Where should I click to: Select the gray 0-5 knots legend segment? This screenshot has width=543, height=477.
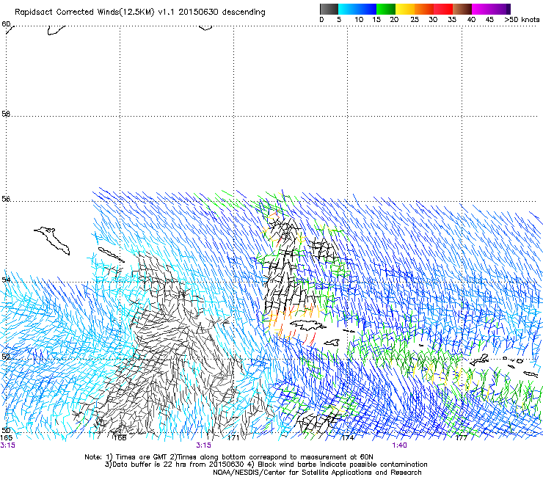click(x=329, y=9)
